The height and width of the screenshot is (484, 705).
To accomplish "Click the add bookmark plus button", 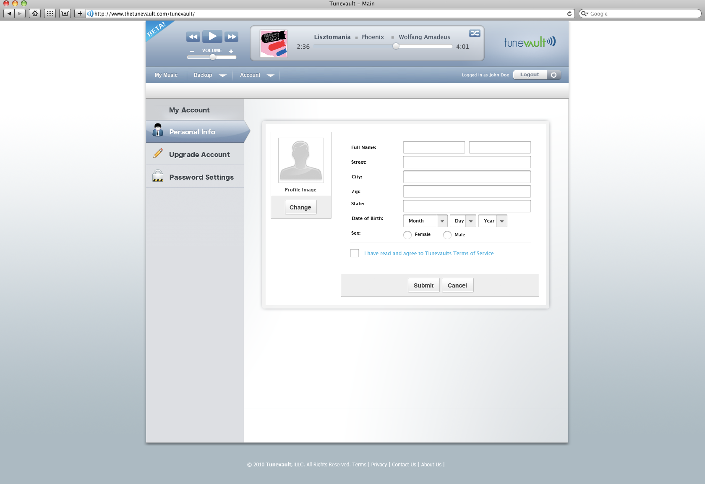I will coord(80,13).
